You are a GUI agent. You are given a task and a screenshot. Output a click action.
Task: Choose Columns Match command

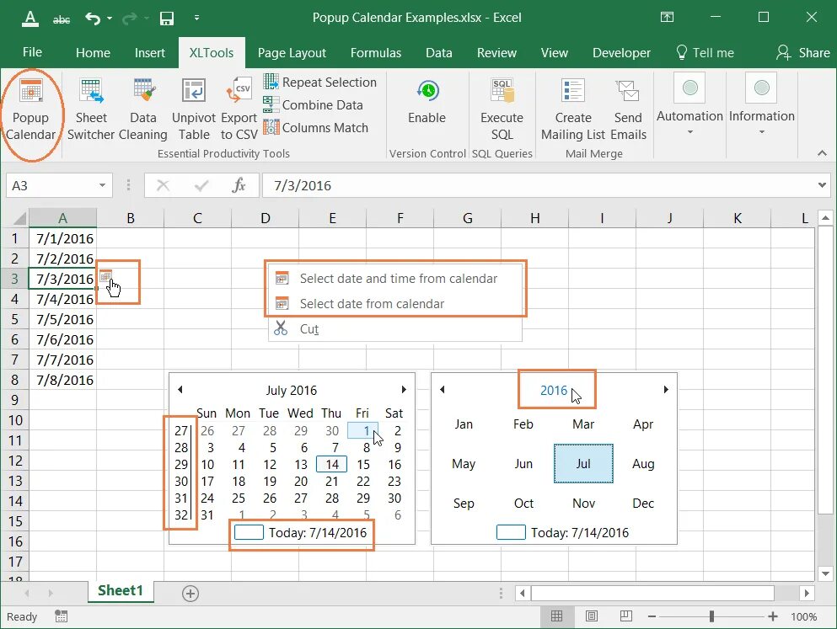pyautogui.click(x=315, y=128)
